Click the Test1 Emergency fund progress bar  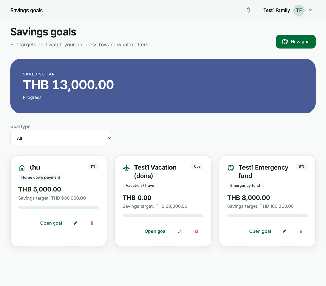point(267,216)
